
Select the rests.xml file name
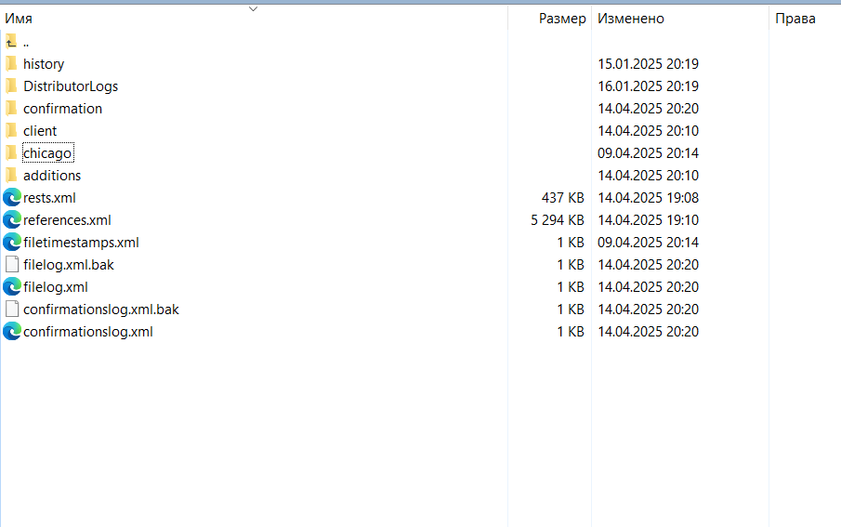click(x=49, y=198)
